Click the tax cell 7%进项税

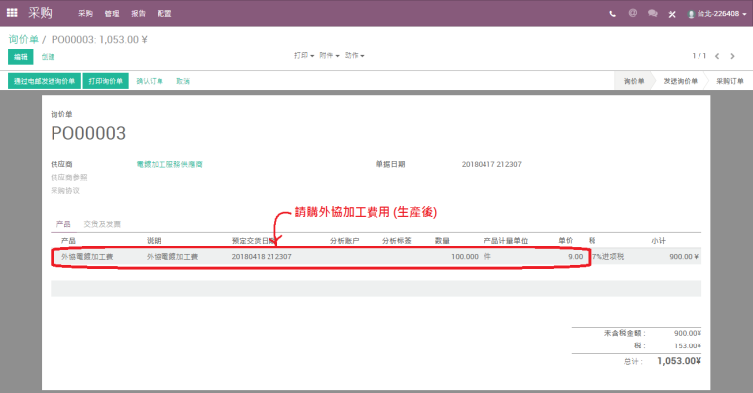608,257
